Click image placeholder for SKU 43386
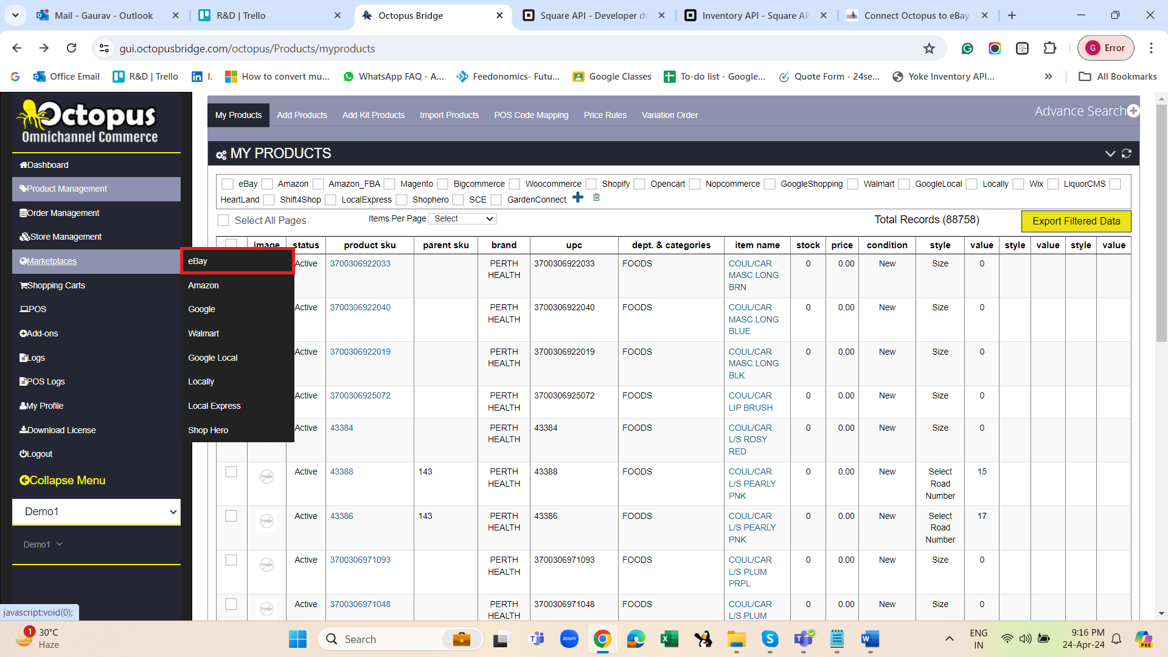This screenshot has width=1168, height=657. [266, 521]
